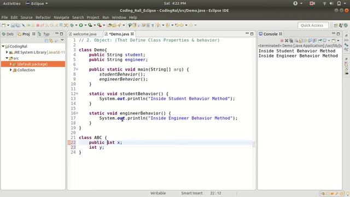Launch Debug with the bug icon
This screenshot has height=197, width=350.
(72, 25)
